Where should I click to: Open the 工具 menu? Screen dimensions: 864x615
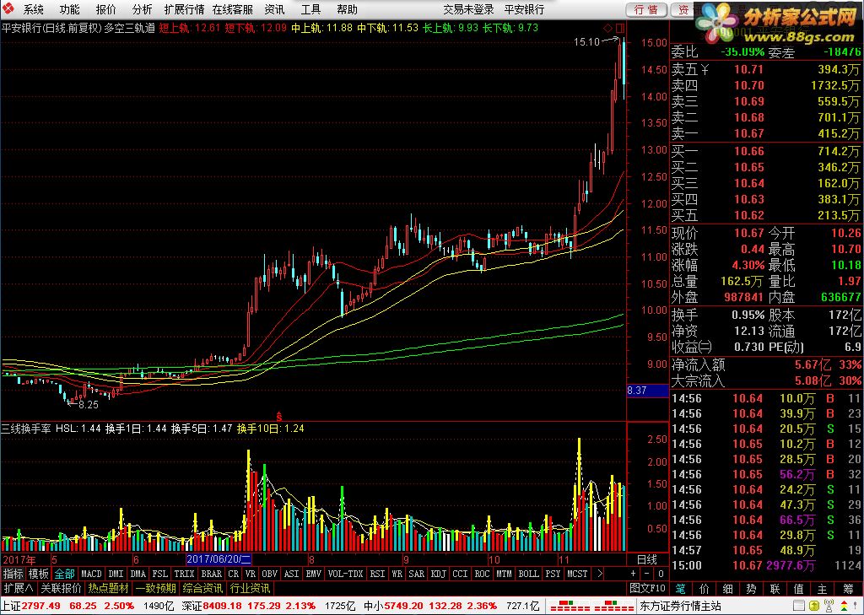310,9
